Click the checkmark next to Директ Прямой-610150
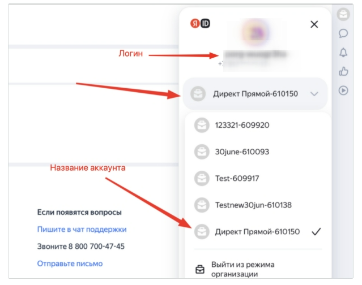Screen dimensions: 362x285 tap(316, 232)
